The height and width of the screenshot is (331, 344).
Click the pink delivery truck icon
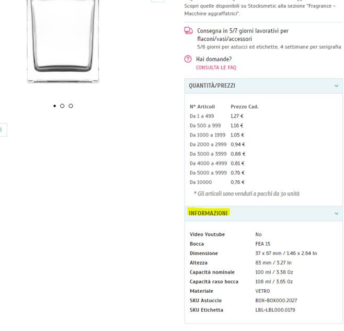[188, 31]
